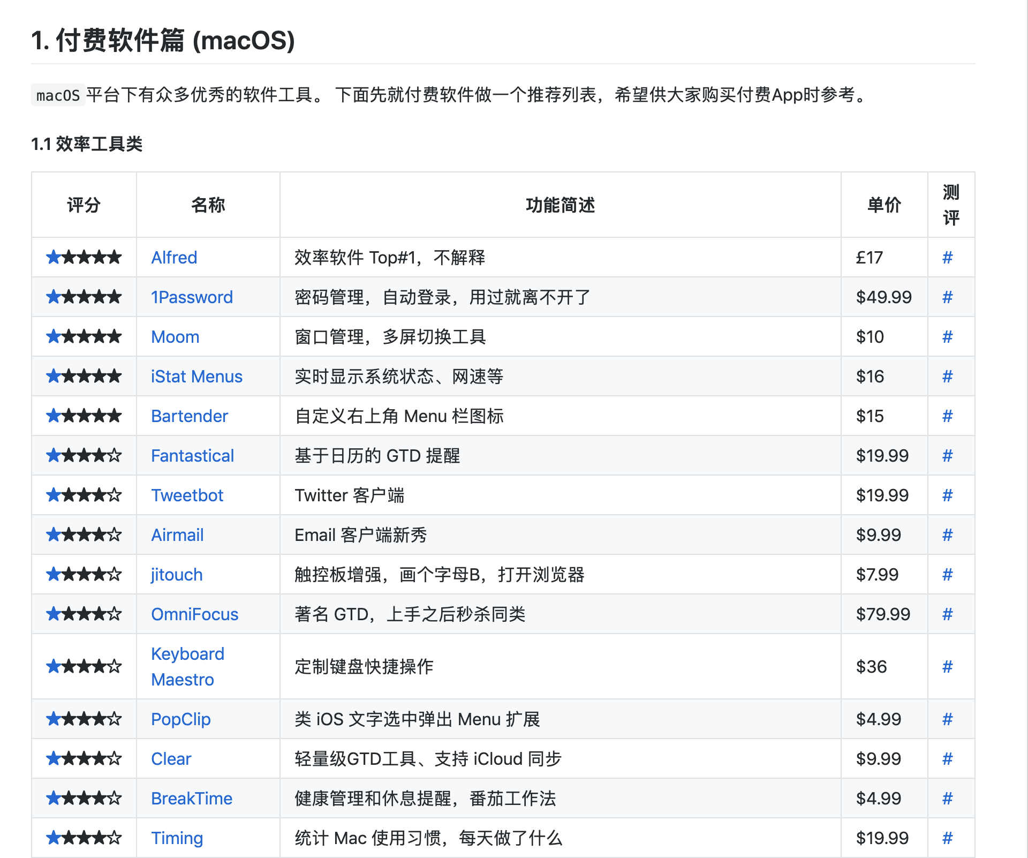1028x858 pixels.
Task: Open Keyboard Maestro link
Action: [187, 654]
